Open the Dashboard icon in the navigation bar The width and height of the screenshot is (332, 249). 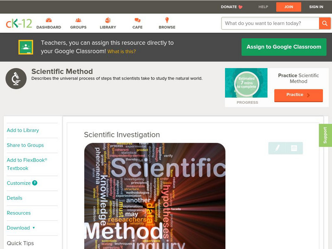(x=50, y=20)
